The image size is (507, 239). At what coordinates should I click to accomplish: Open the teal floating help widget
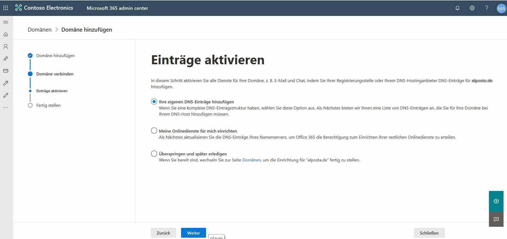click(x=496, y=201)
